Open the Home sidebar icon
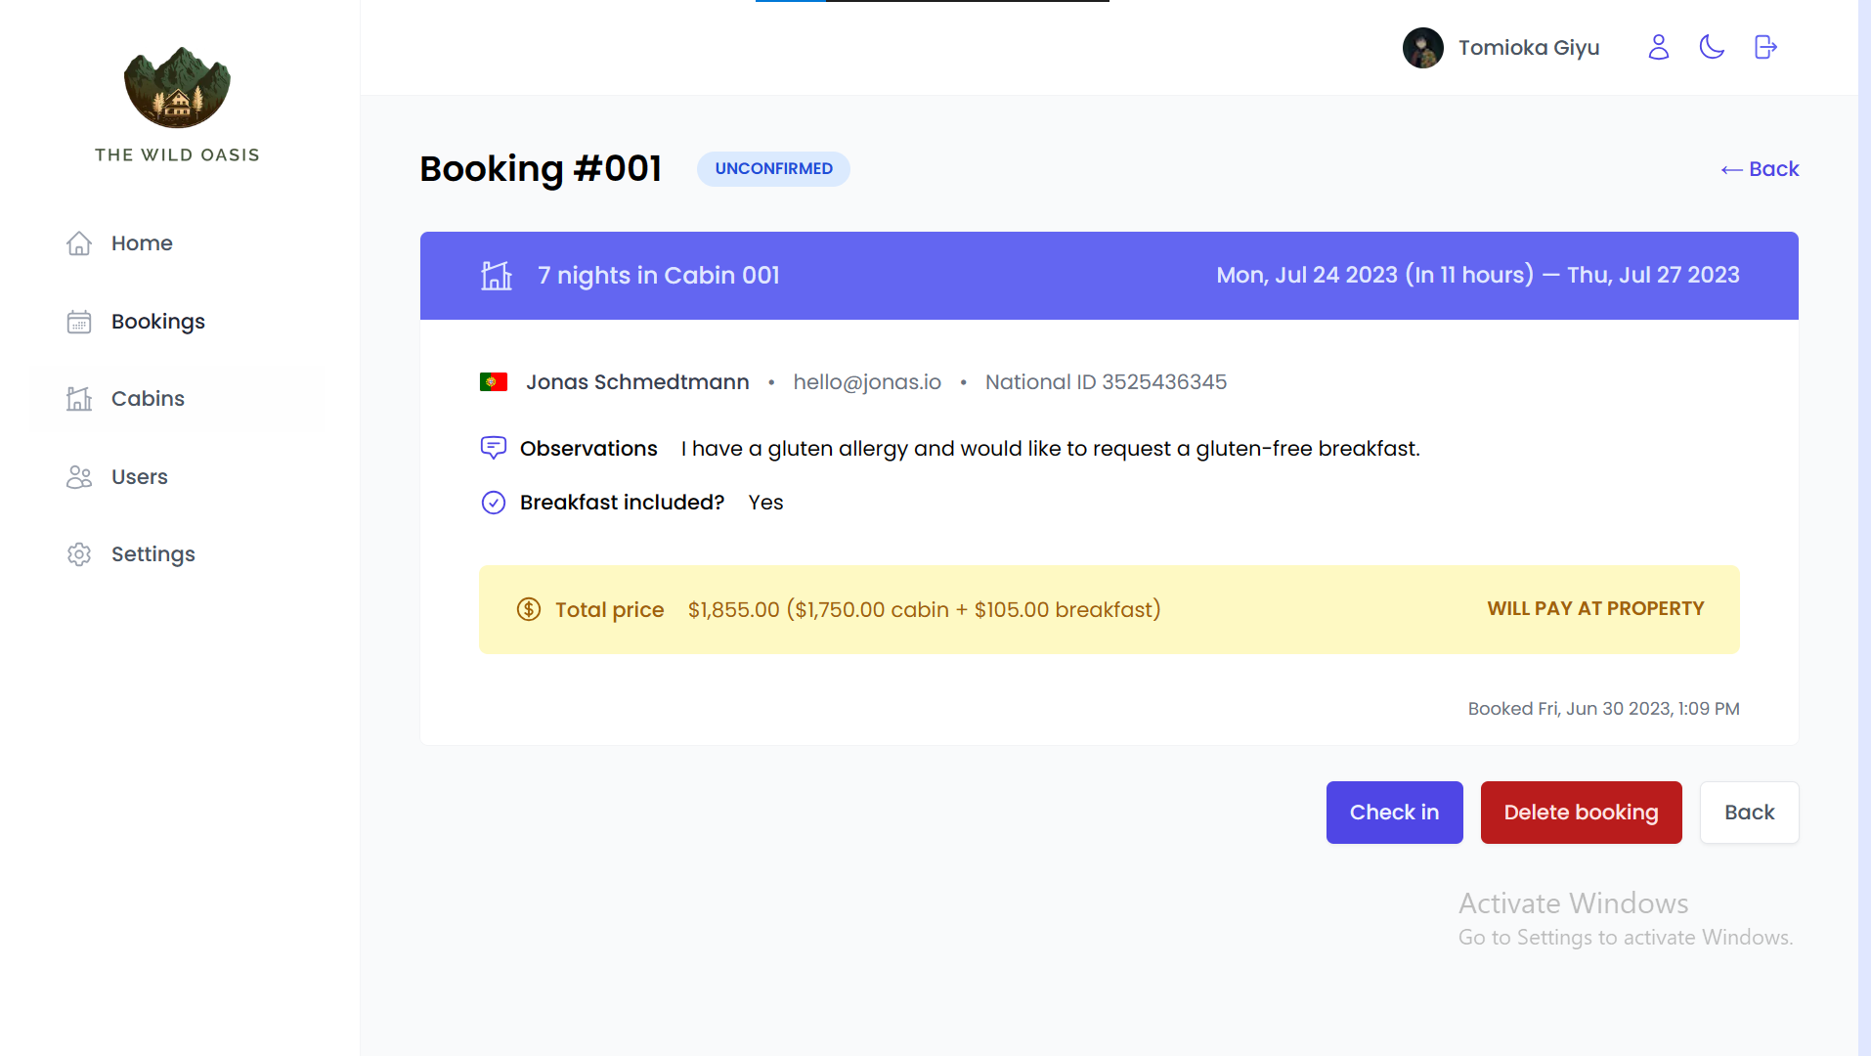 point(79,243)
